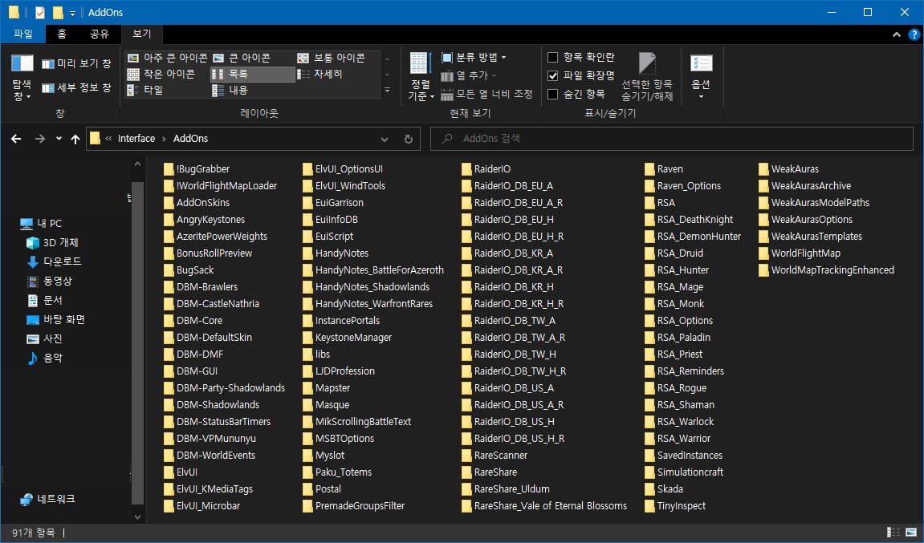Select the DBM-Core folder
Viewport: 924px width, 543px height.
tap(193, 320)
